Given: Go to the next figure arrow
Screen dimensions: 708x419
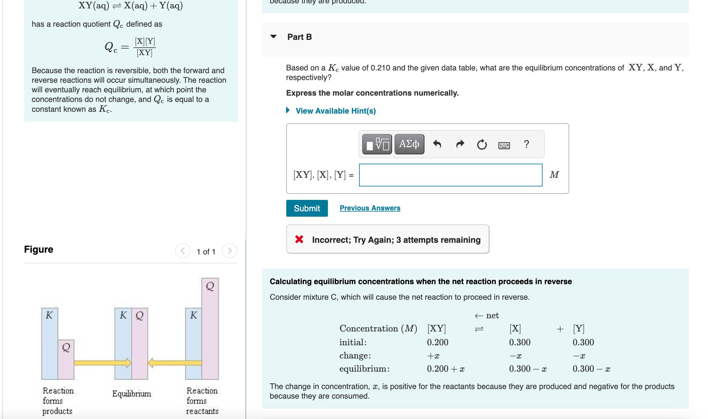Looking at the screenshot, I should (229, 251).
